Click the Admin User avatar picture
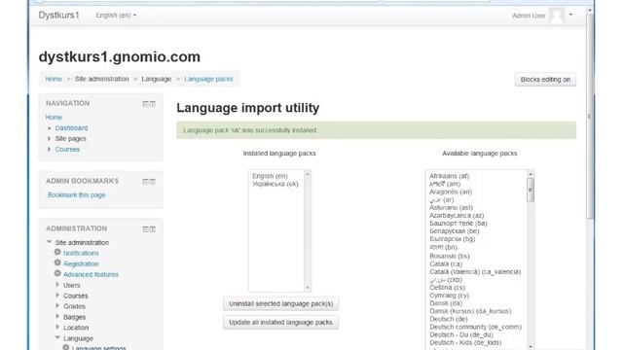This screenshot has height=350, width=623. tap(557, 16)
